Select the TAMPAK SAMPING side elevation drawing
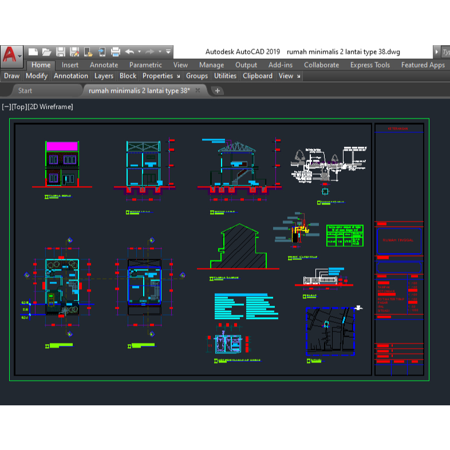Screen dimensions: 450x450 tap(238, 246)
